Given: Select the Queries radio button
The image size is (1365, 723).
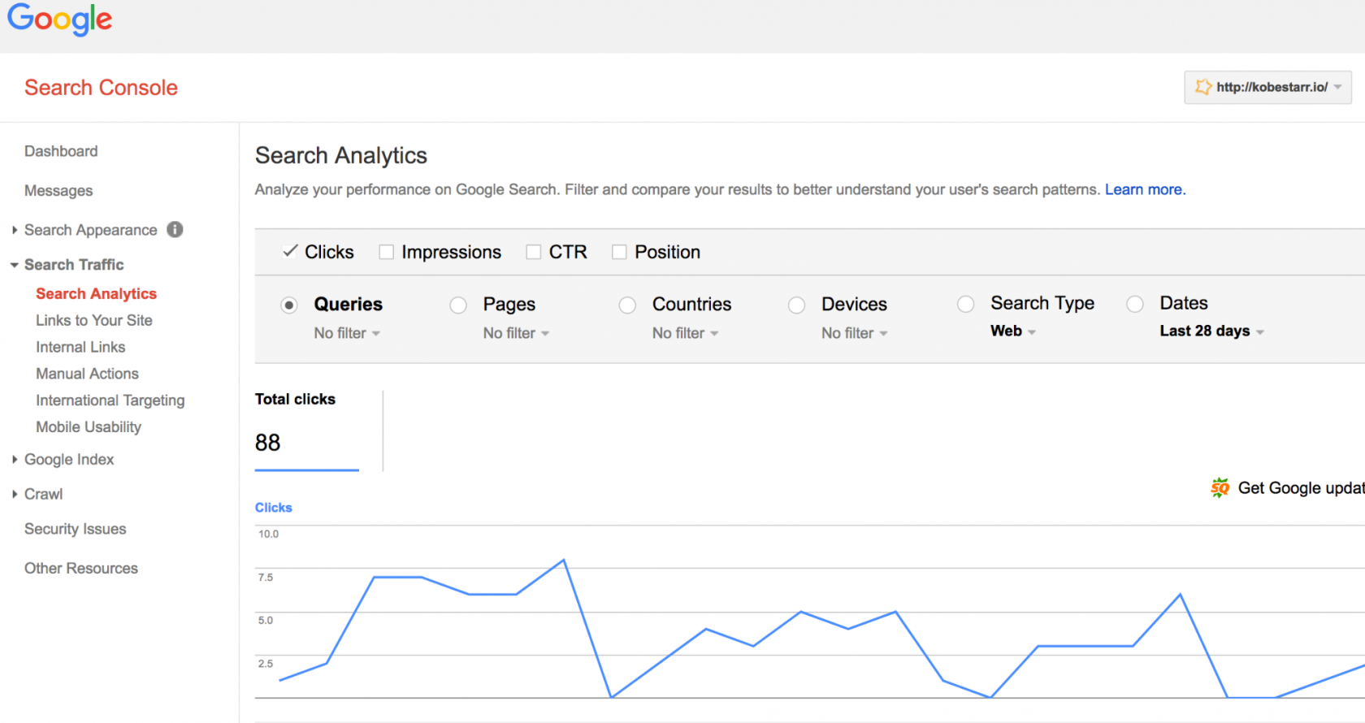Looking at the screenshot, I should click(x=289, y=305).
